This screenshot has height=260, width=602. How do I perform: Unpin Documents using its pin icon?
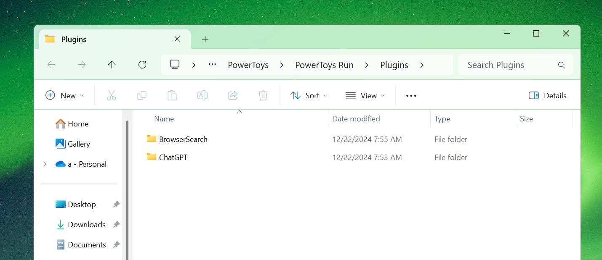point(116,245)
